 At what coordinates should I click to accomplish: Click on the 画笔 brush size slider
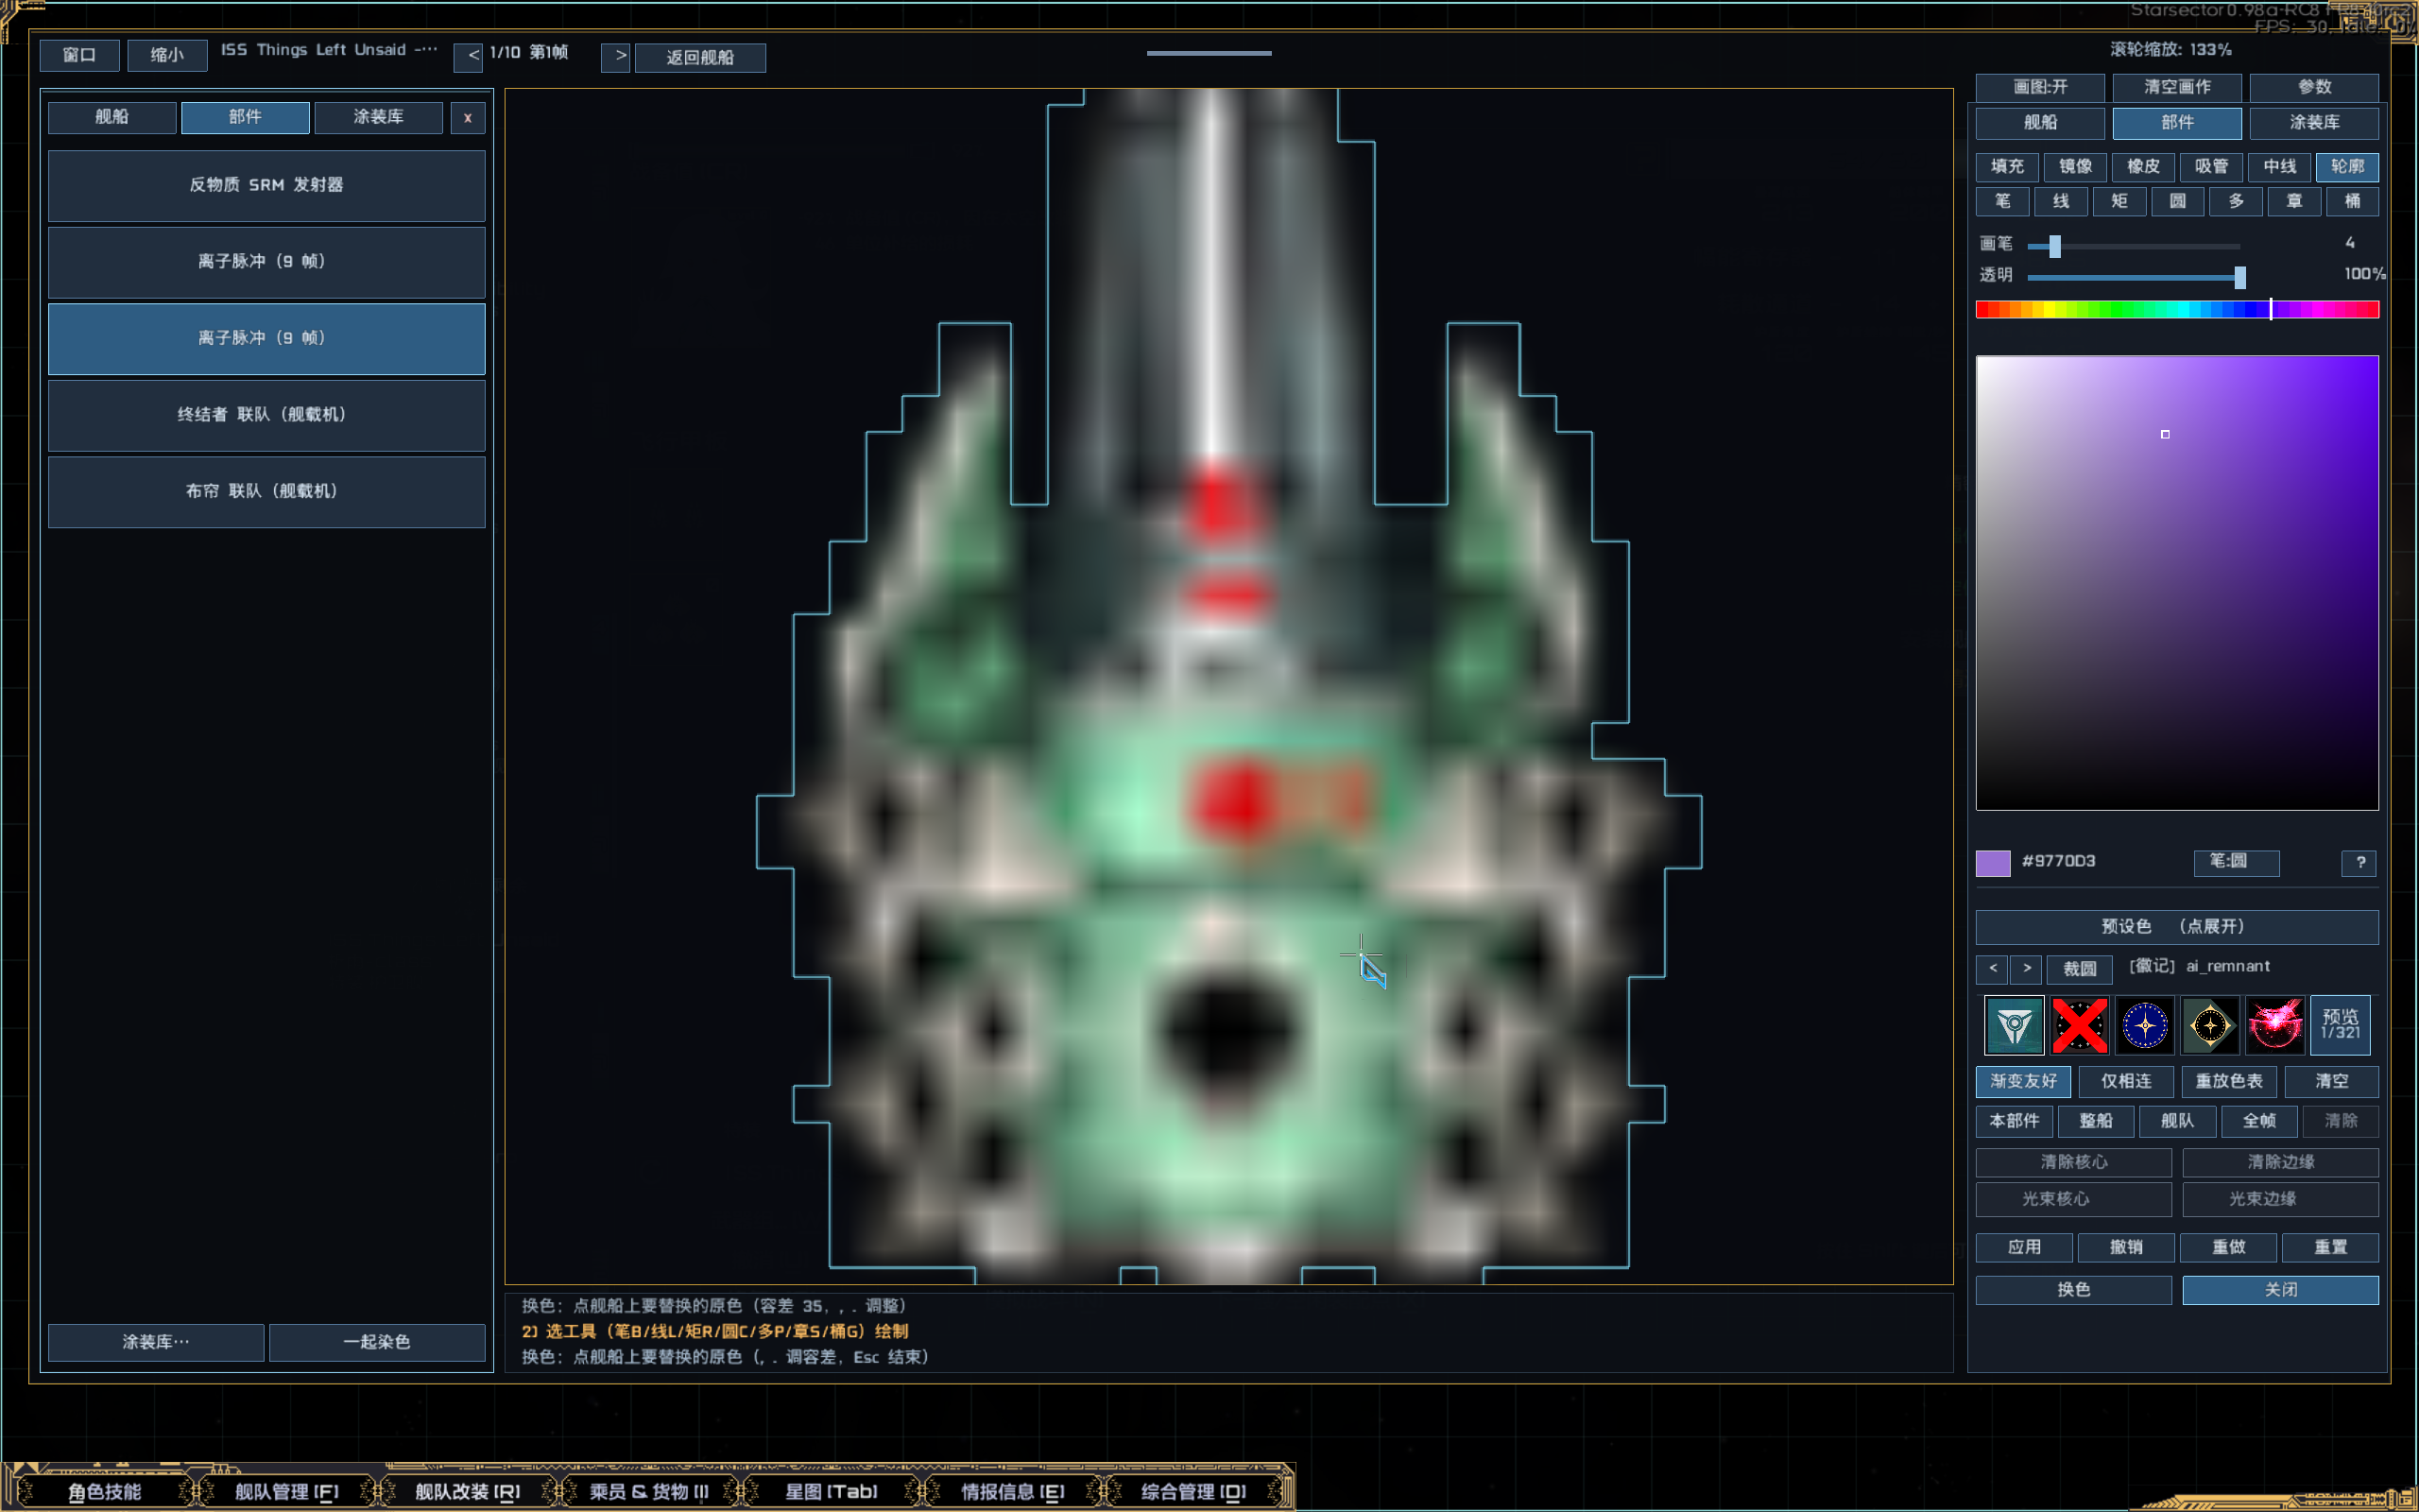[2133, 245]
